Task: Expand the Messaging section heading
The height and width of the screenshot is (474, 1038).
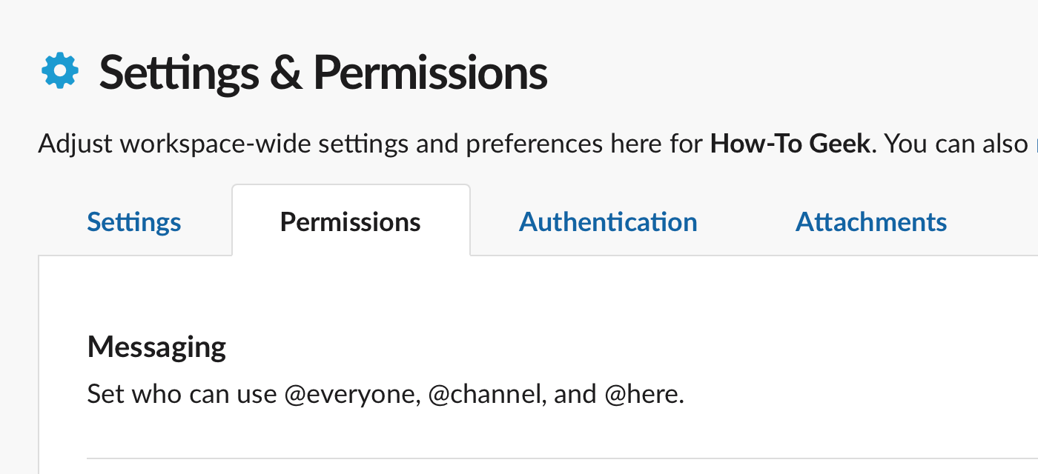Action: coord(156,347)
